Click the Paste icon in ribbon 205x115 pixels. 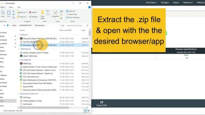click(x=9, y=14)
